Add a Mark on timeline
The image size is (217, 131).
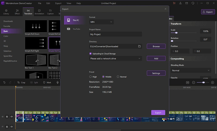click(47, 82)
